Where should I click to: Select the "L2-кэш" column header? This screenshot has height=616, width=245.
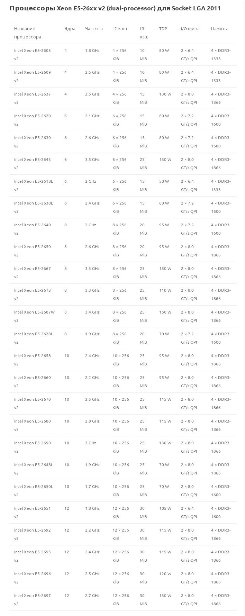click(119, 29)
